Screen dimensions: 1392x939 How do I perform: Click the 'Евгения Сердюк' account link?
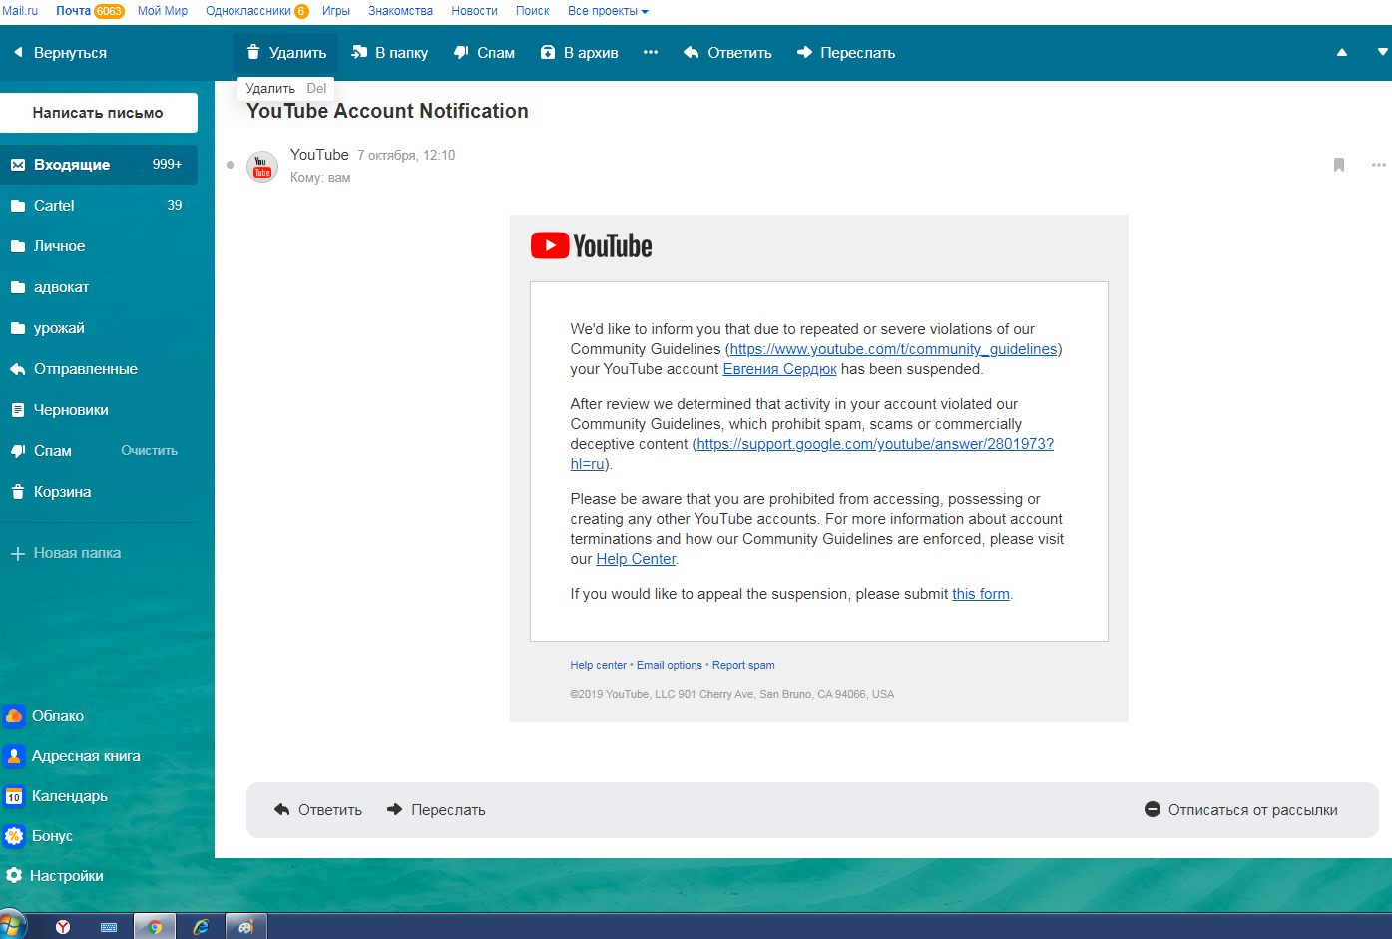coord(779,369)
